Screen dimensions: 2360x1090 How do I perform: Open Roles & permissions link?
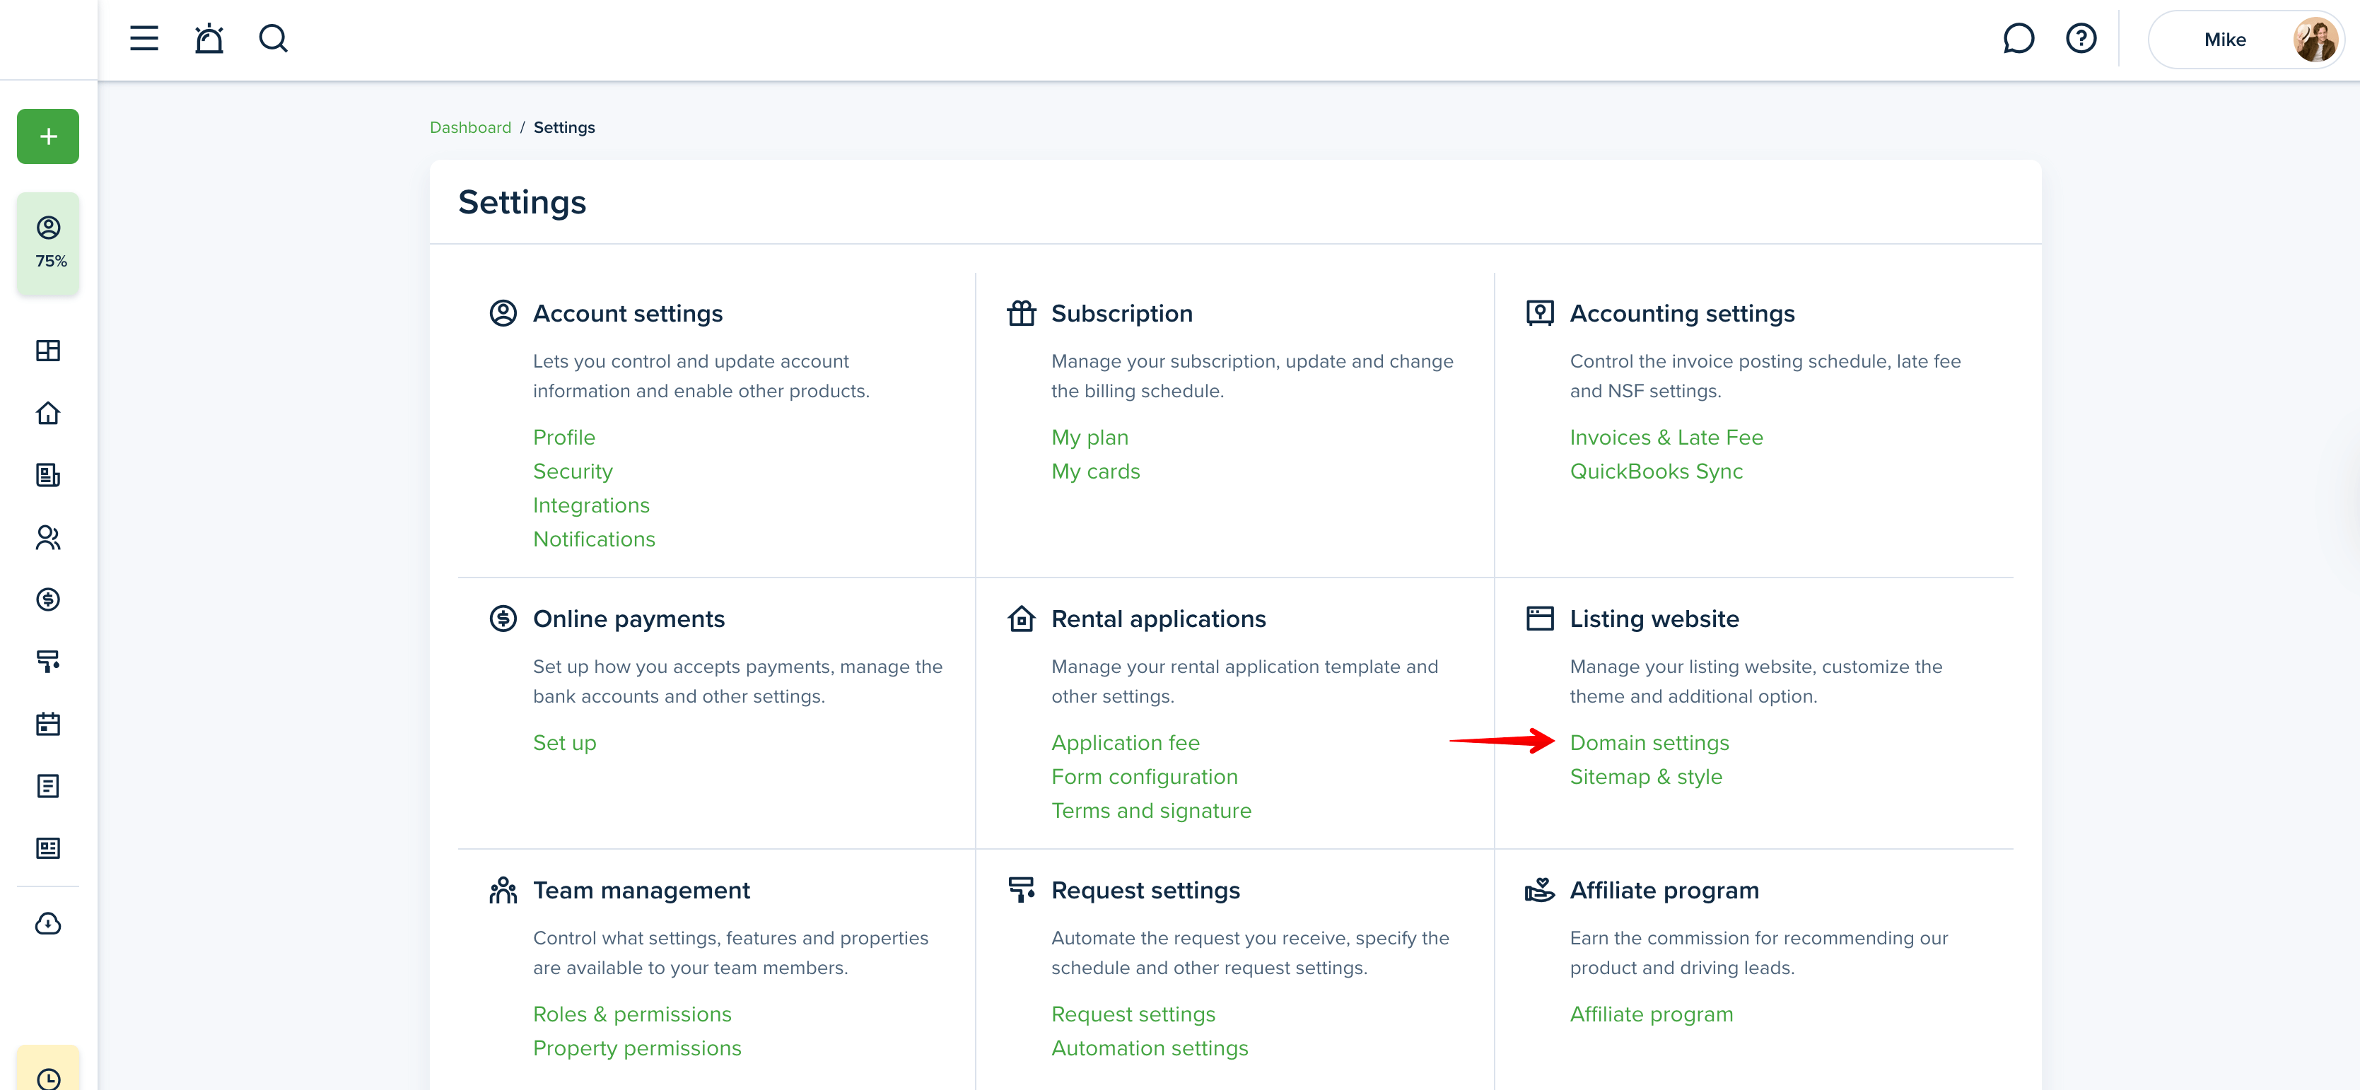coord(632,1014)
